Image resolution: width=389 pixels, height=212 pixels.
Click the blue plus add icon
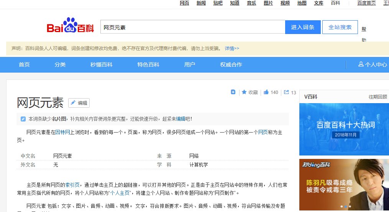click(x=233, y=92)
